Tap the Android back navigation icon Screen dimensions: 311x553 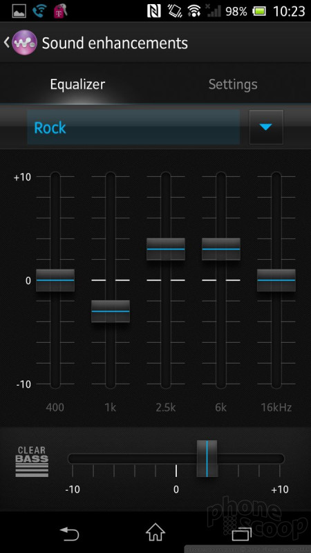coord(69,533)
